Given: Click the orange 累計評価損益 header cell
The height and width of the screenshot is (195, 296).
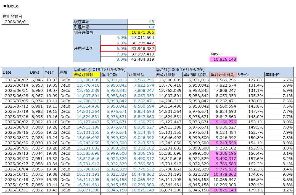Looking at the screenshot, I should (x=223, y=75).
